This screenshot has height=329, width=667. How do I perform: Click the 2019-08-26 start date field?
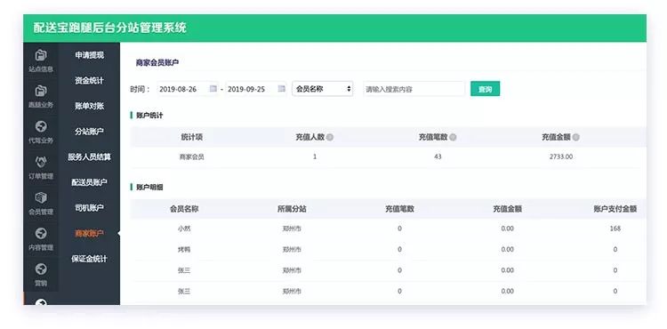[x=188, y=89]
